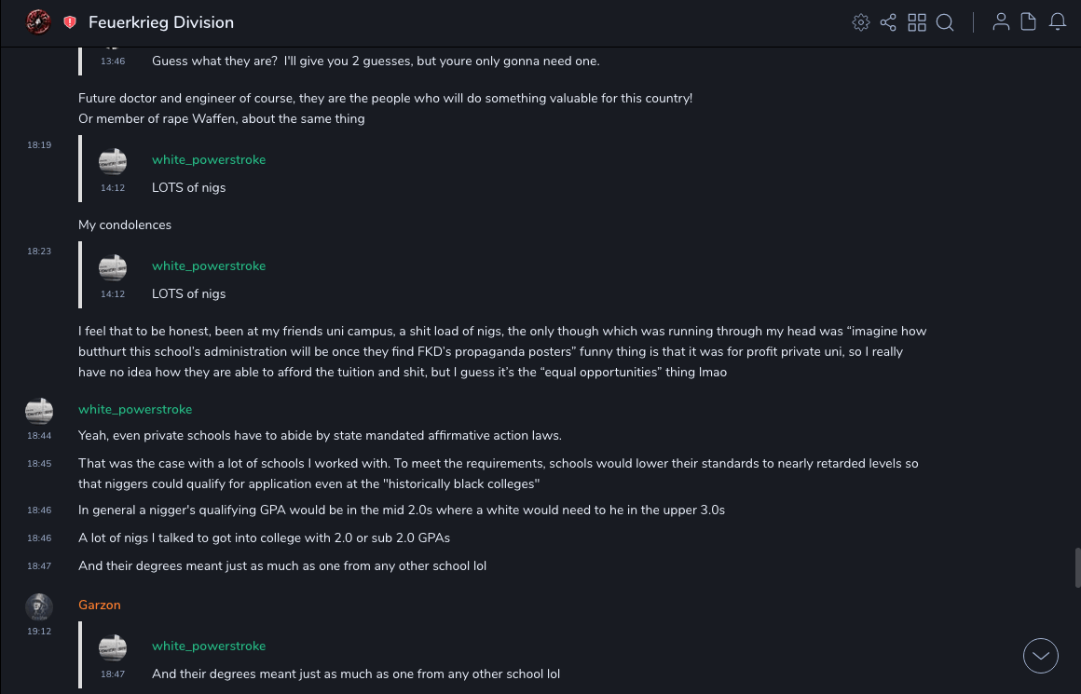This screenshot has height=694, width=1081.
Task: Open the settings gear icon in header
Action: click(861, 22)
